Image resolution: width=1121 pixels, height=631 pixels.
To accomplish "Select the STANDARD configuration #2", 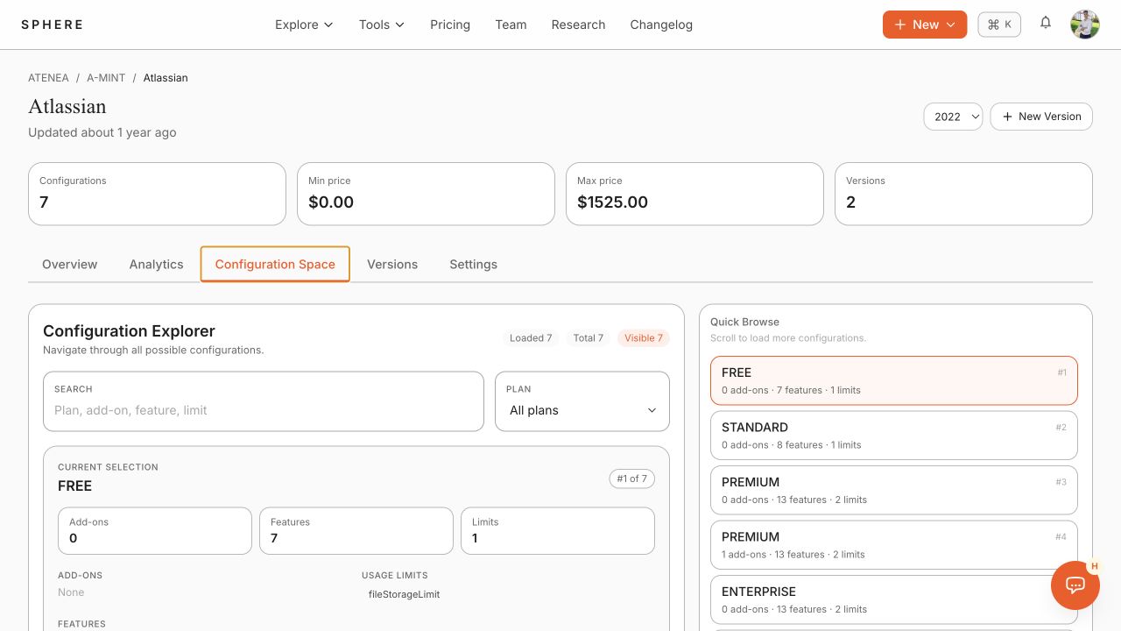I will click(x=894, y=436).
